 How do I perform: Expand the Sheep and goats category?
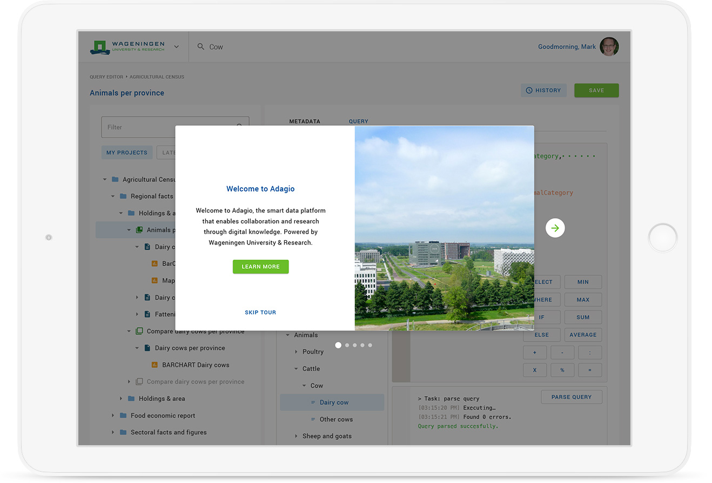296,436
